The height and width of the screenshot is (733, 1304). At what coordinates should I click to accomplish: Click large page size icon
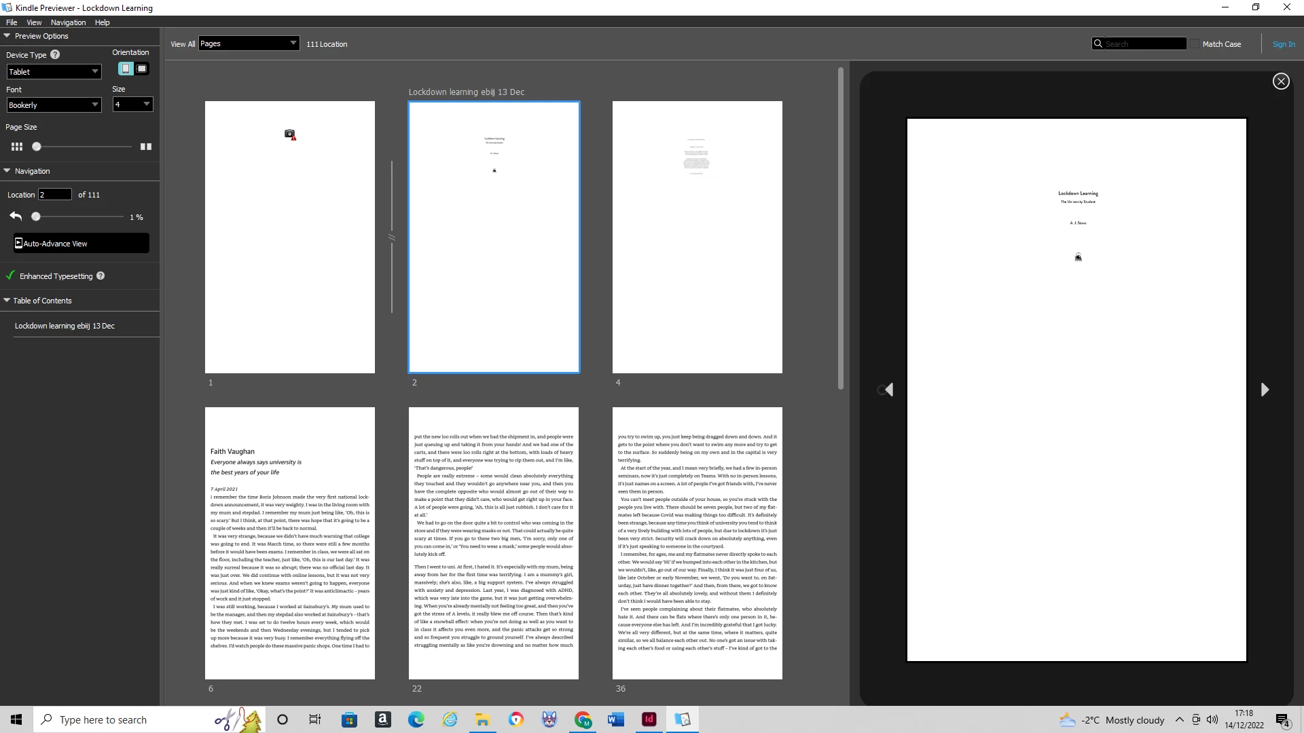[x=145, y=147]
